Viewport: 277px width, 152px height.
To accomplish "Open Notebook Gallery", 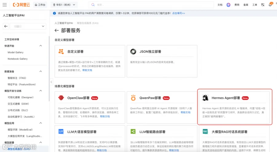I will 18,59.
